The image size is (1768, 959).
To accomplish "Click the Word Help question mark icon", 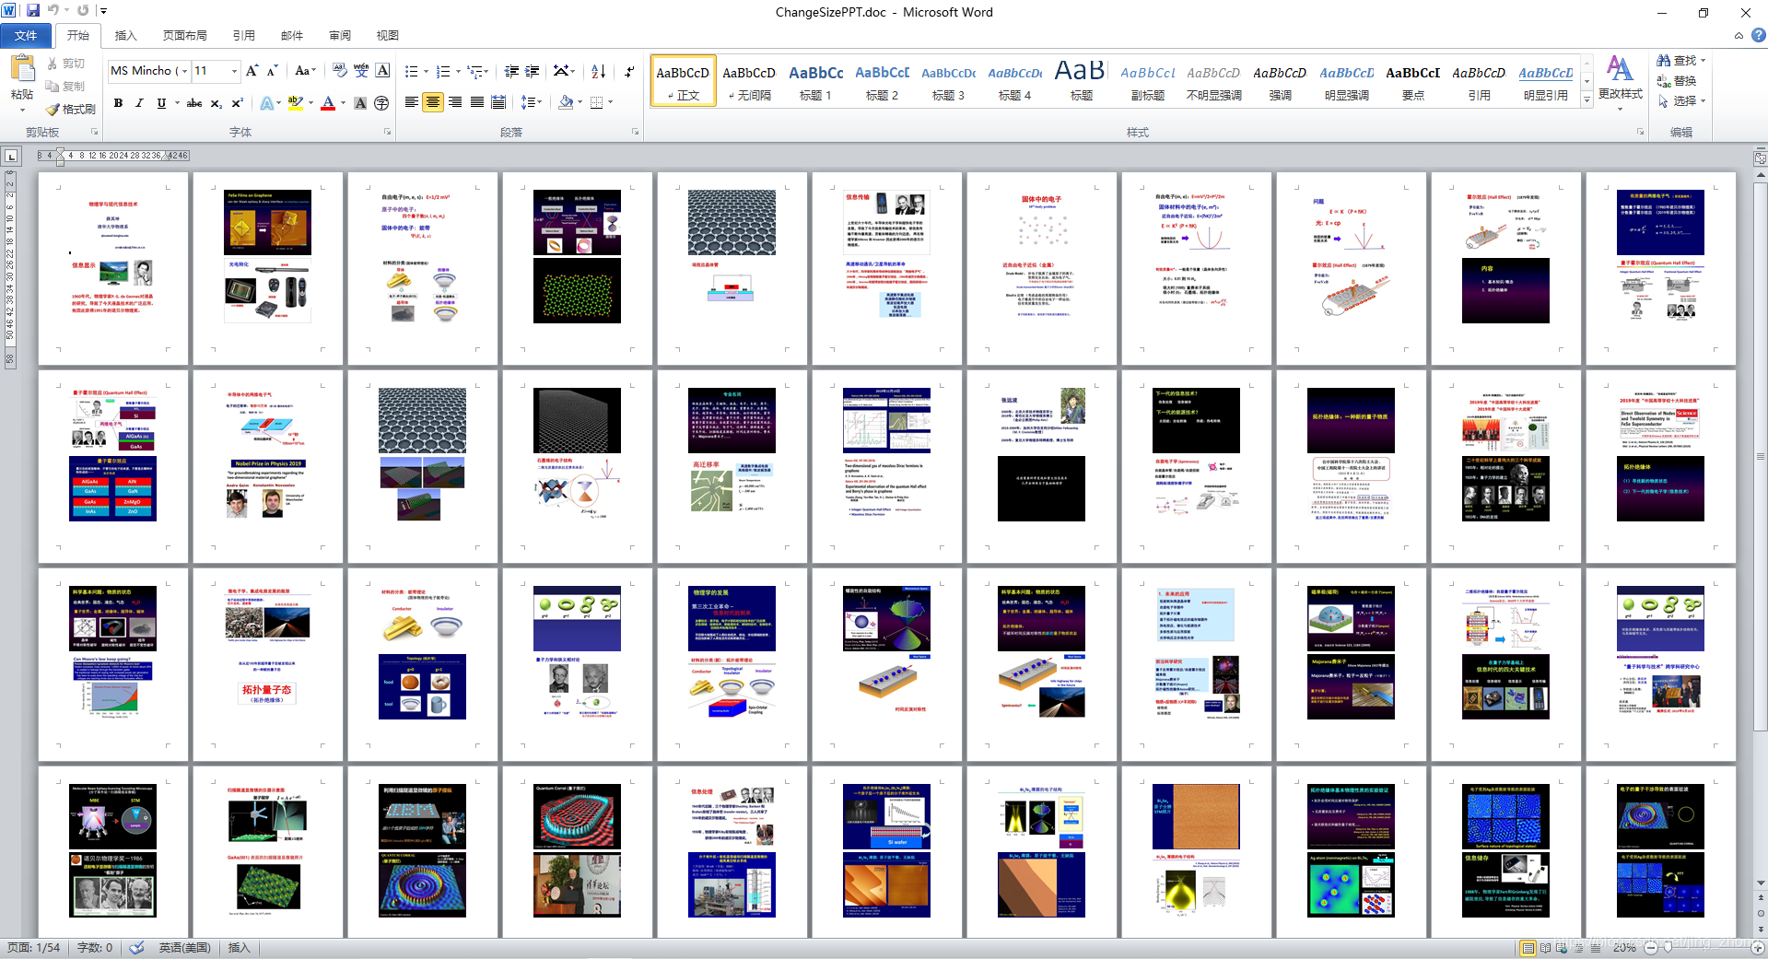I will (1758, 36).
